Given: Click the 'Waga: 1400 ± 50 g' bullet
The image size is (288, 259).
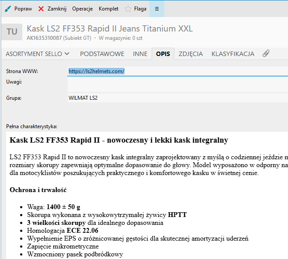Looking at the screenshot, I should click(x=54, y=207).
